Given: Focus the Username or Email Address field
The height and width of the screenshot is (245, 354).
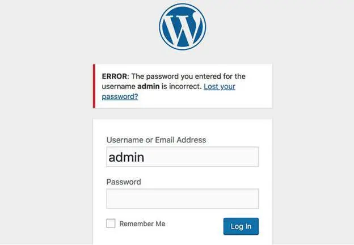Looking at the screenshot, I should (183, 157).
